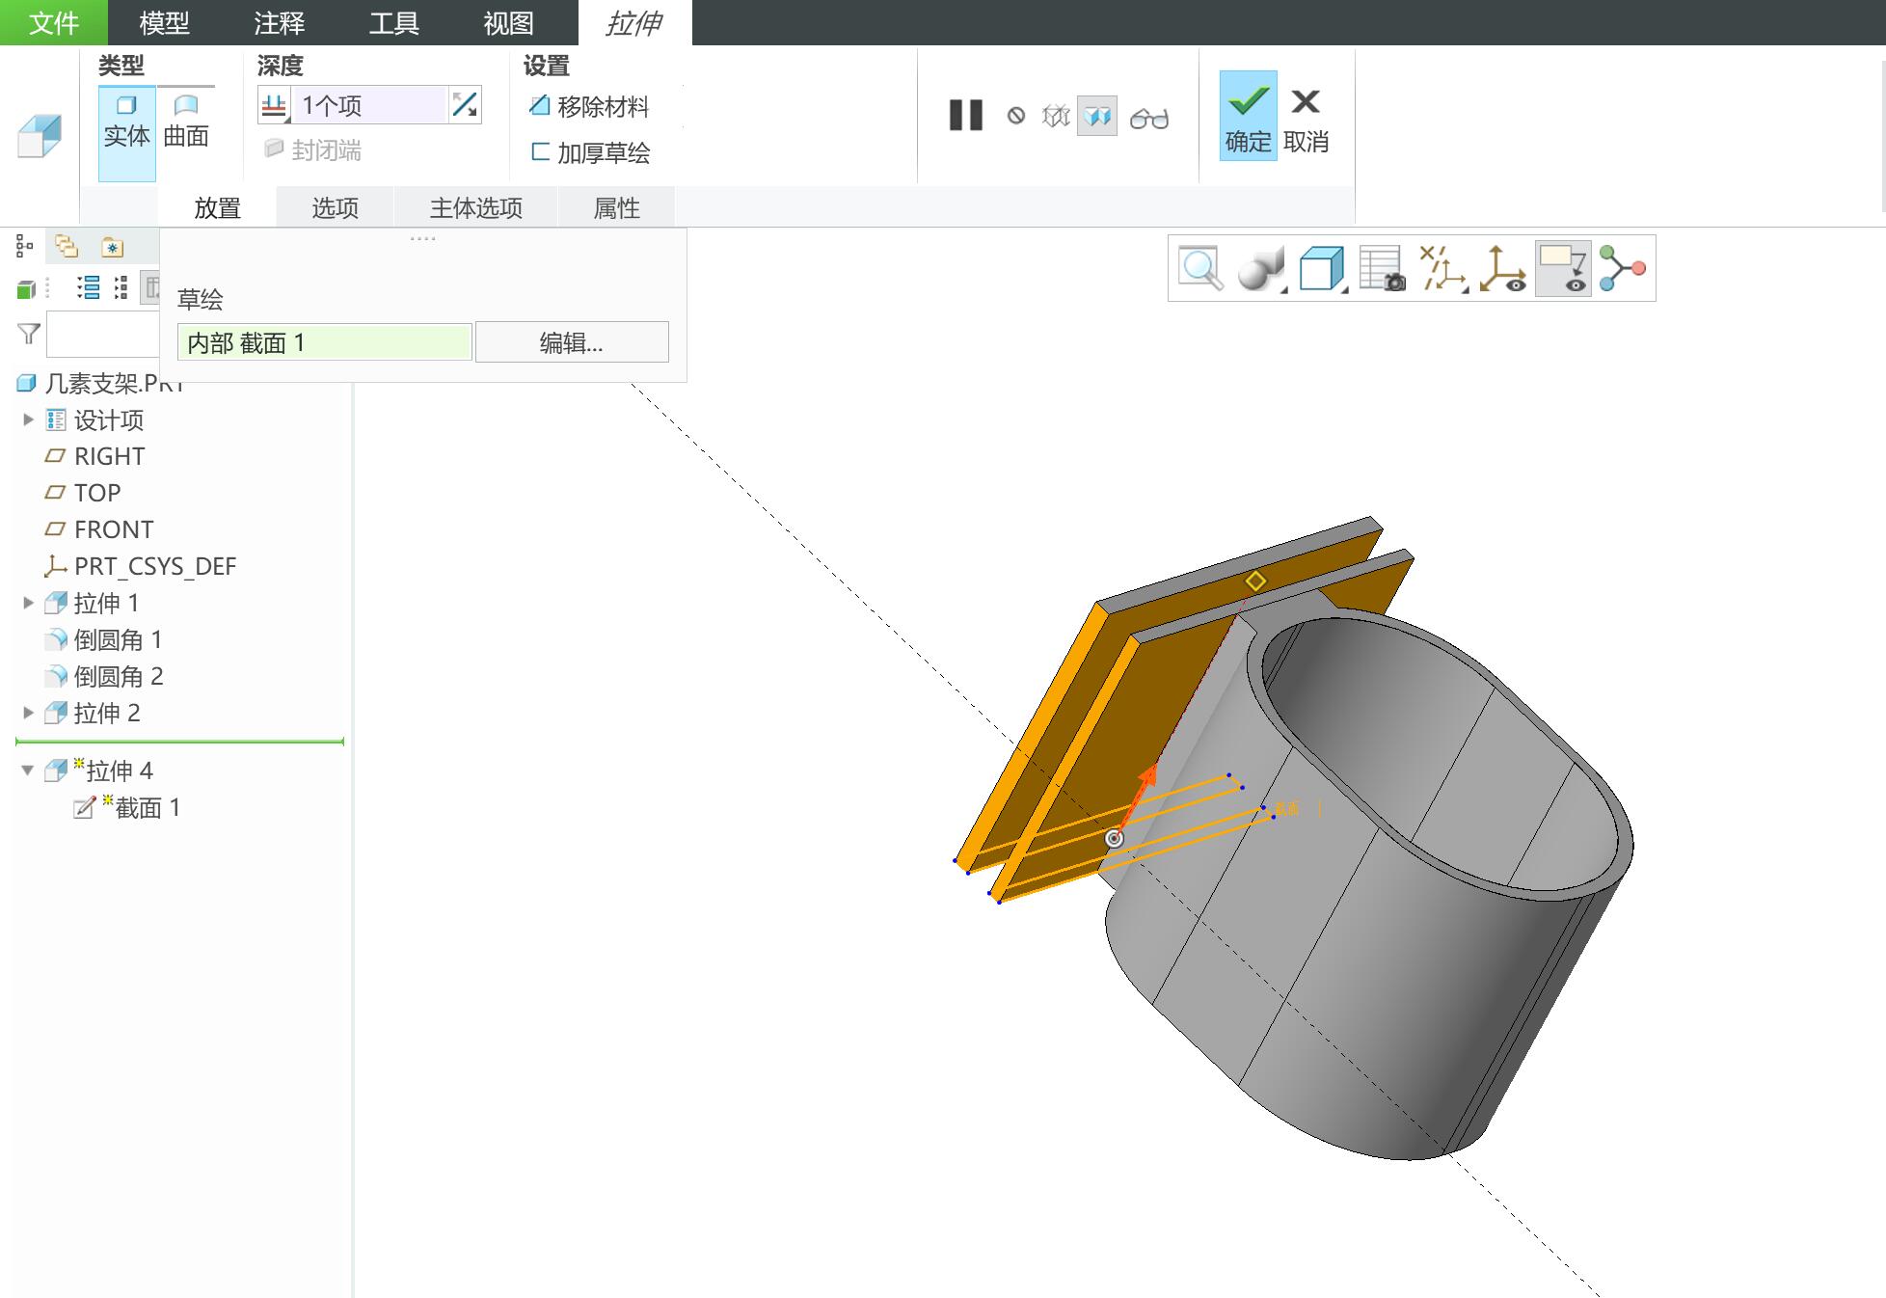The width and height of the screenshot is (1886, 1298).
Task: Click the no-preview circle icon
Action: 1016,116
